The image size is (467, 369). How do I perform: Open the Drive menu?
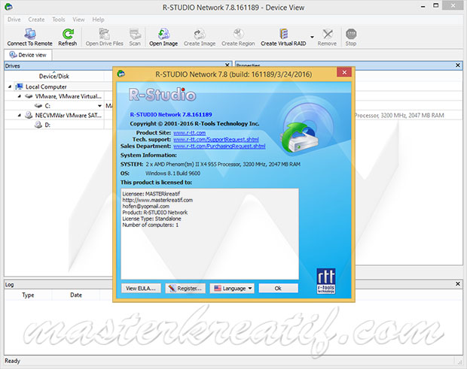click(x=14, y=20)
